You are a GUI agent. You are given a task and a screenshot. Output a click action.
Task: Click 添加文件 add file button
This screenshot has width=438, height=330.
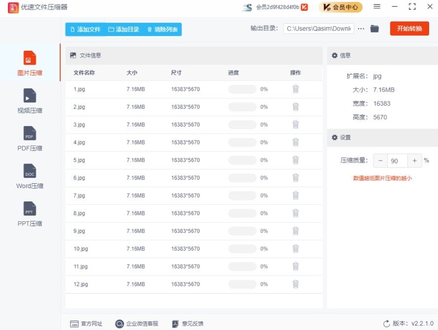(x=85, y=30)
